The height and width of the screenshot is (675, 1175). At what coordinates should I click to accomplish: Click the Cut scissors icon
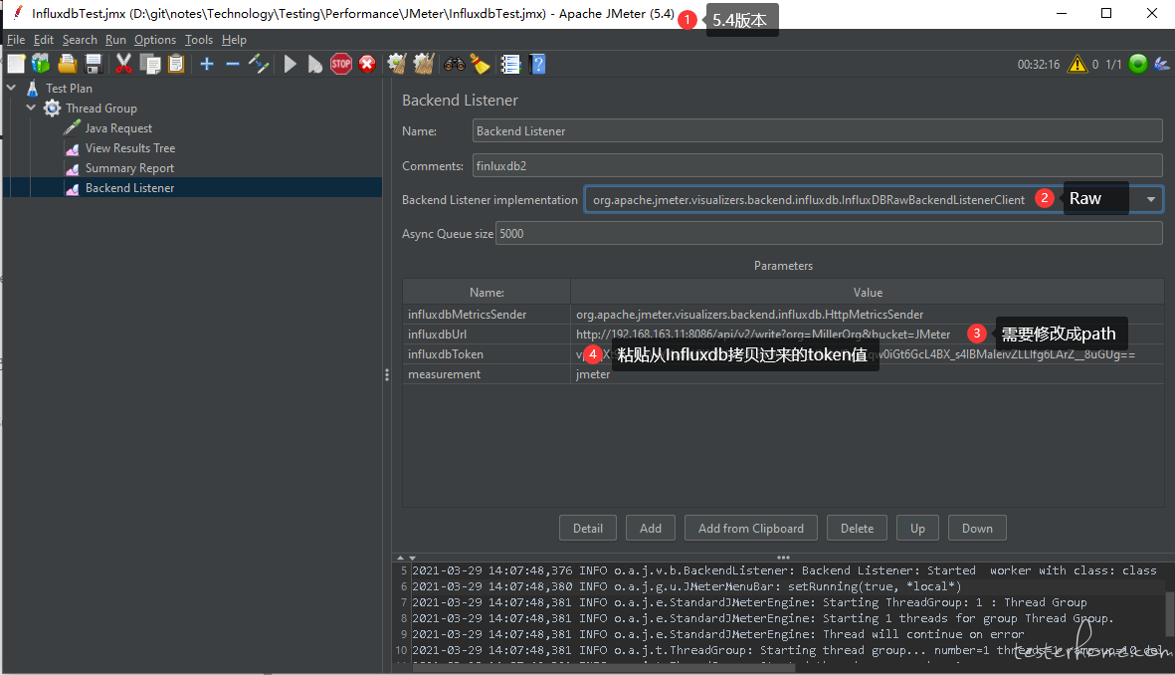123,65
